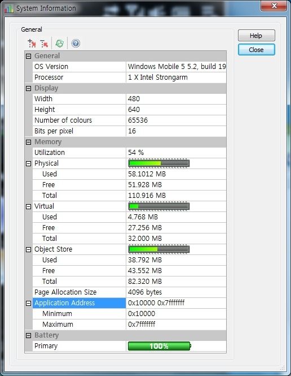291x376 pixels.
Task: Select the Bits per pixel row
Action: click(129, 131)
